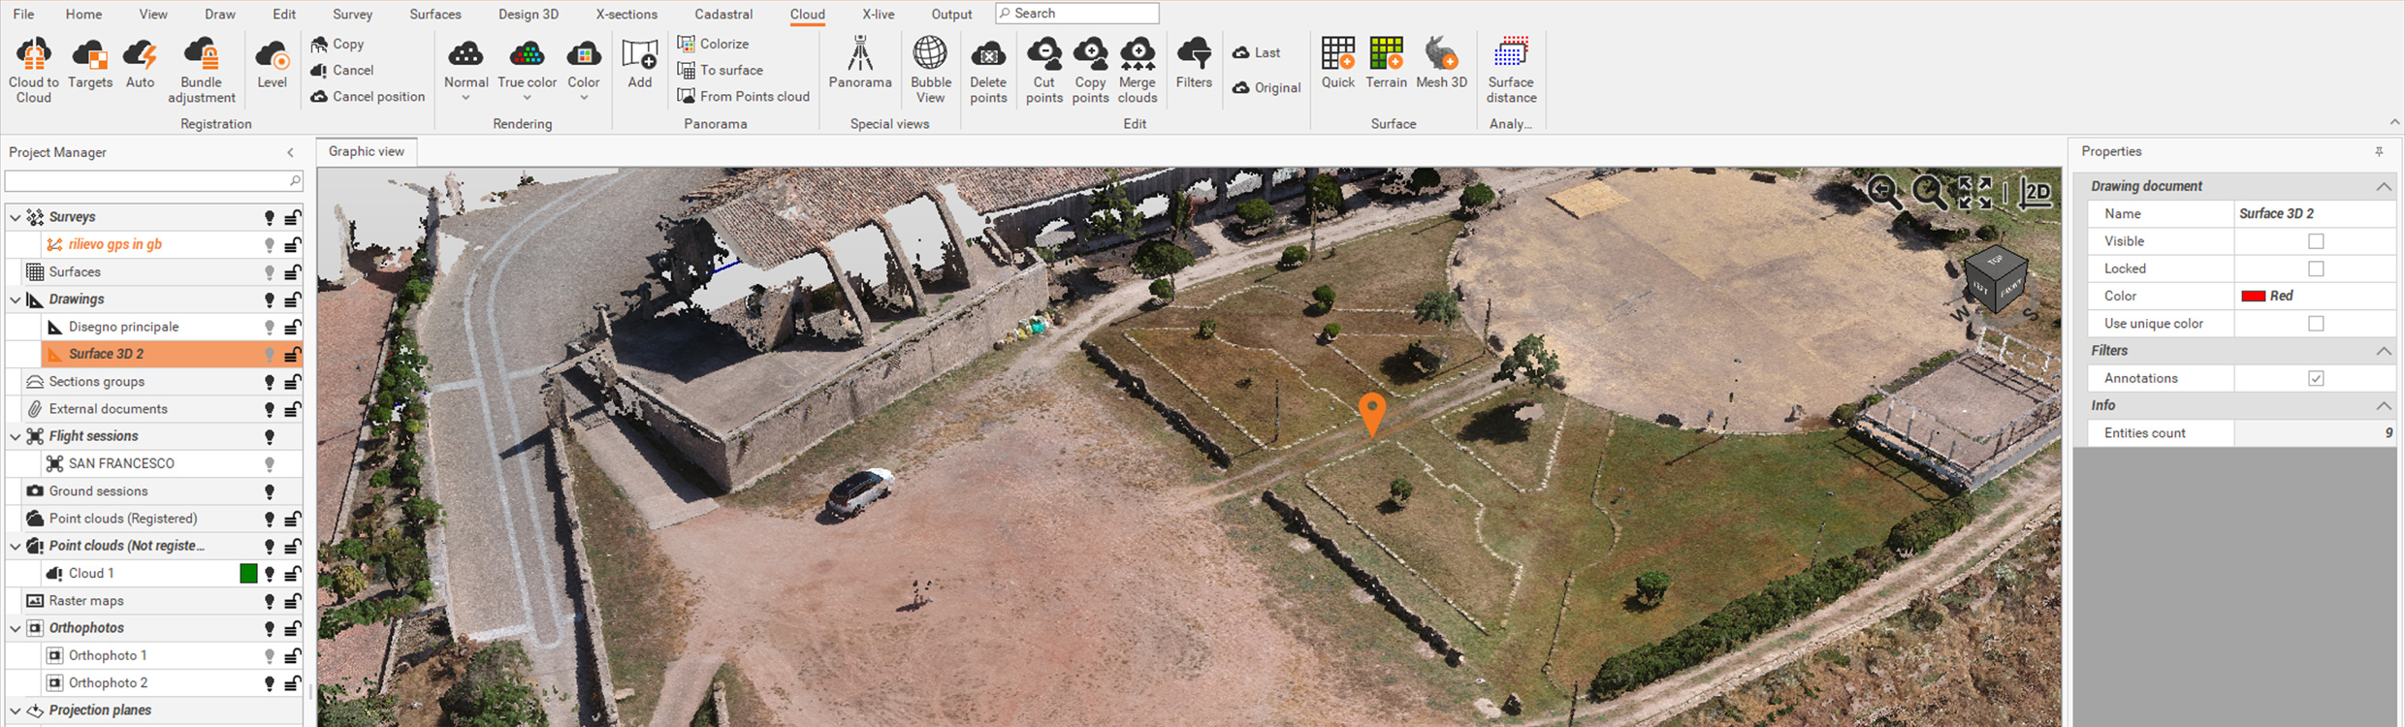Viewport: 2405px width, 727px height.
Task: Select the Color rendering tool
Action: click(584, 64)
